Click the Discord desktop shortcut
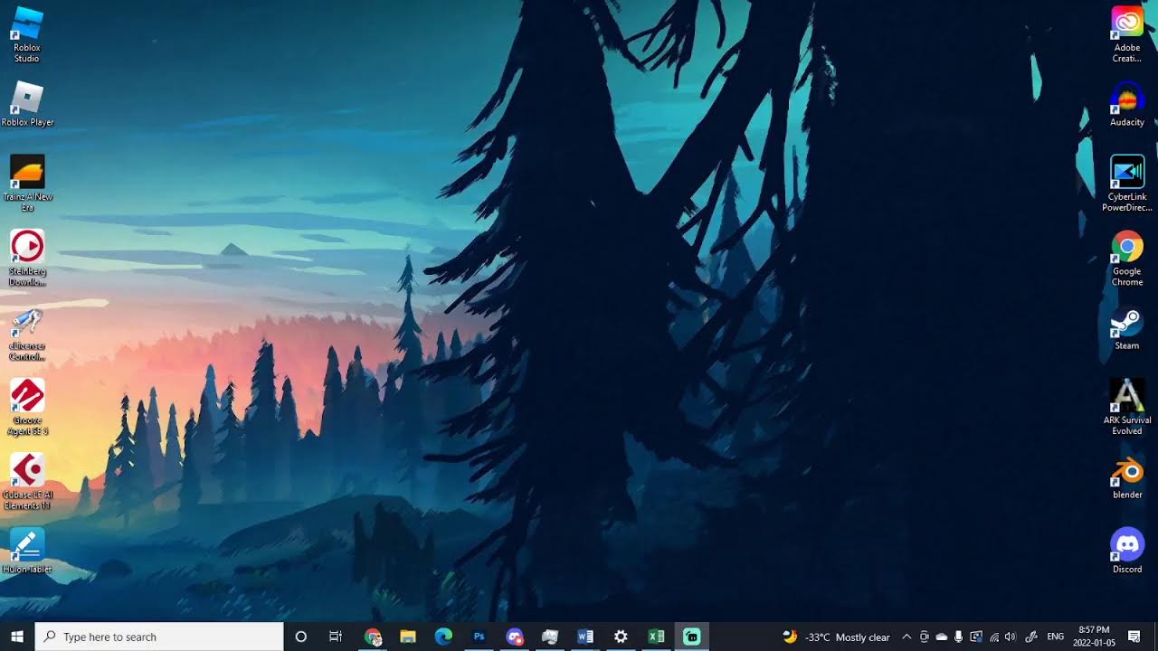The width and height of the screenshot is (1158, 651). [x=1127, y=551]
